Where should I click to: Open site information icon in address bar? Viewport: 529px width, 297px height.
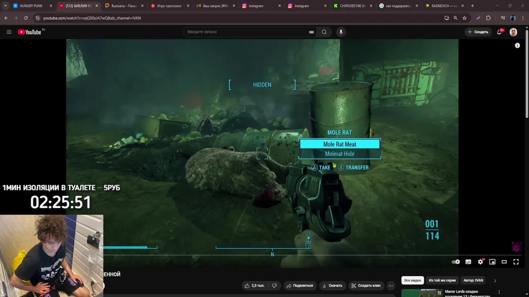(38, 18)
